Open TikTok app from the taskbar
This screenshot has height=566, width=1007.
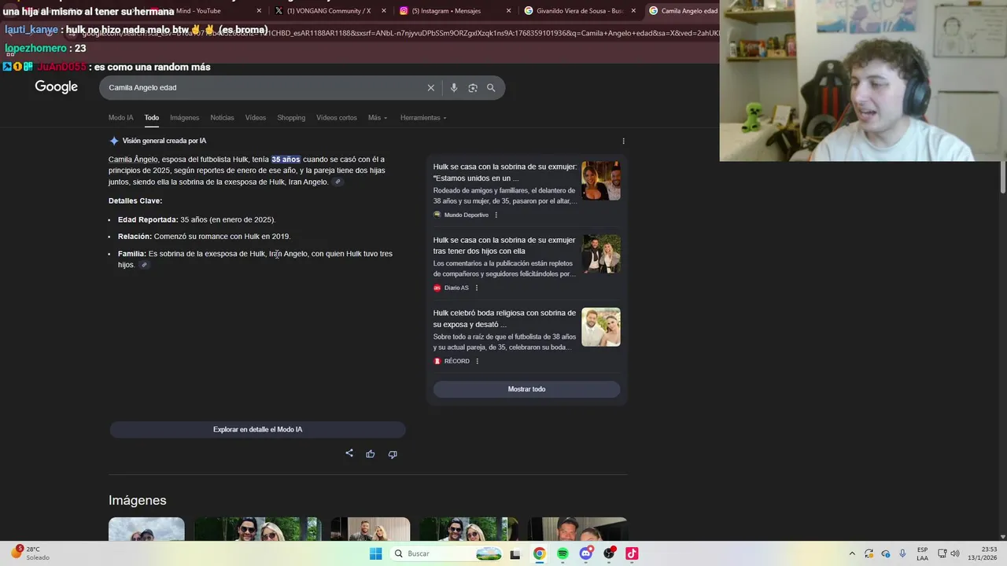(x=632, y=553)
